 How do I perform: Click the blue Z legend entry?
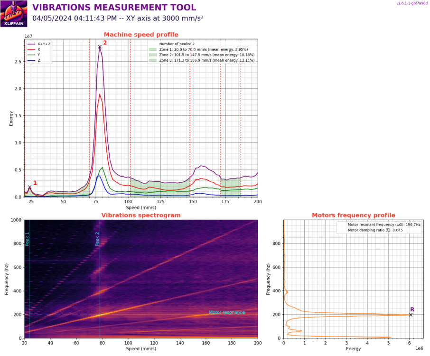tap(34, 60)
